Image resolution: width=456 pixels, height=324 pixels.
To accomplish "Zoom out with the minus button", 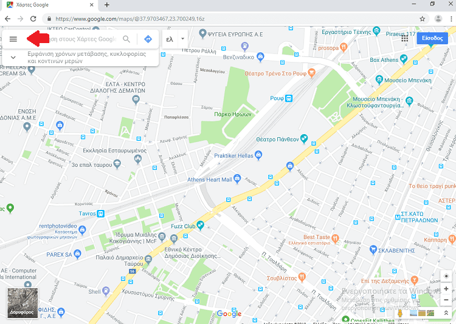I will pyautogui.click(x=446, y=300).
